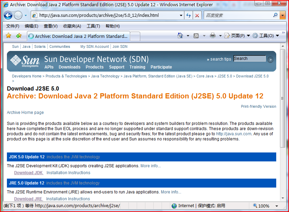Open the Training navigation item
Screen dimensions: 289x212
click(137, 67)
